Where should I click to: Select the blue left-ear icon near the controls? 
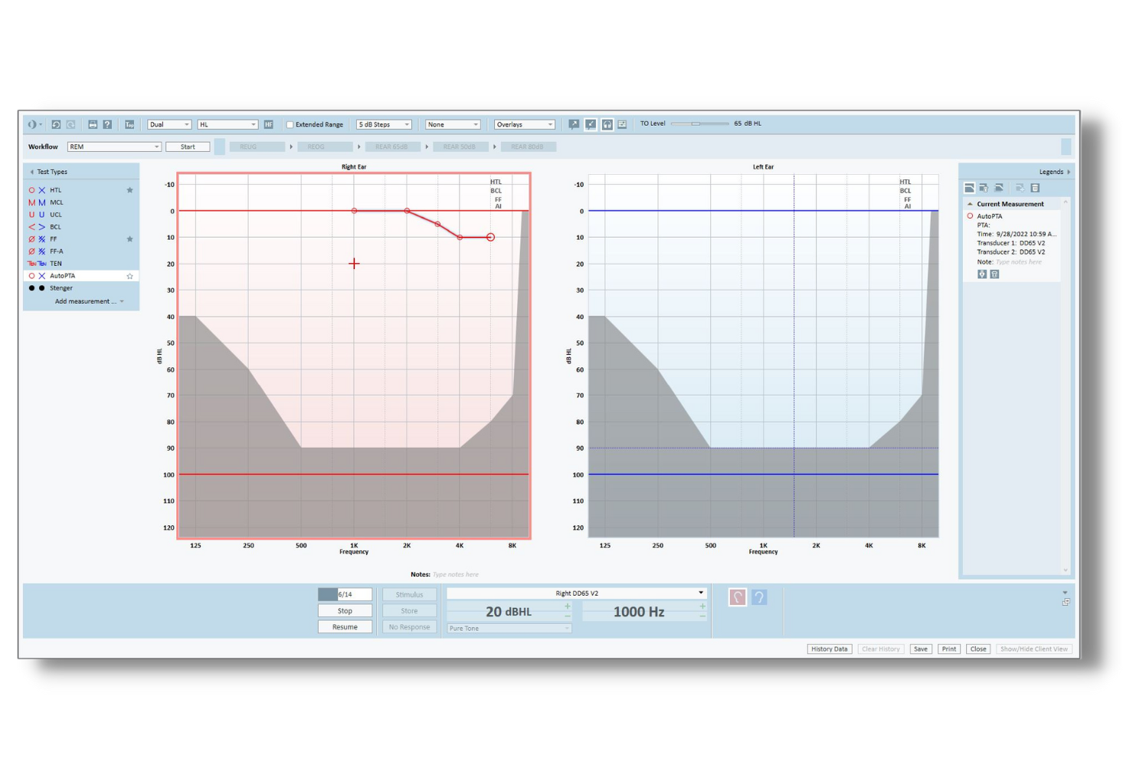click(x=758, y=597)
